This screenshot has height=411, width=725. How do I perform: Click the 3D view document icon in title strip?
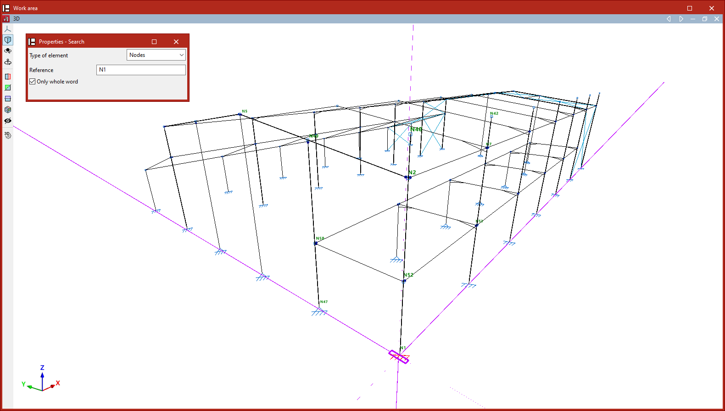tap(6, 19)
